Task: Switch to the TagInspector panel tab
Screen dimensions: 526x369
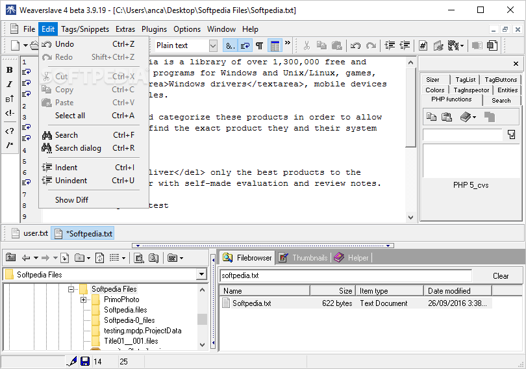Action: (x=471, y=90)
